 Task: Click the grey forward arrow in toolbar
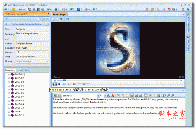(x=24, y=9)
